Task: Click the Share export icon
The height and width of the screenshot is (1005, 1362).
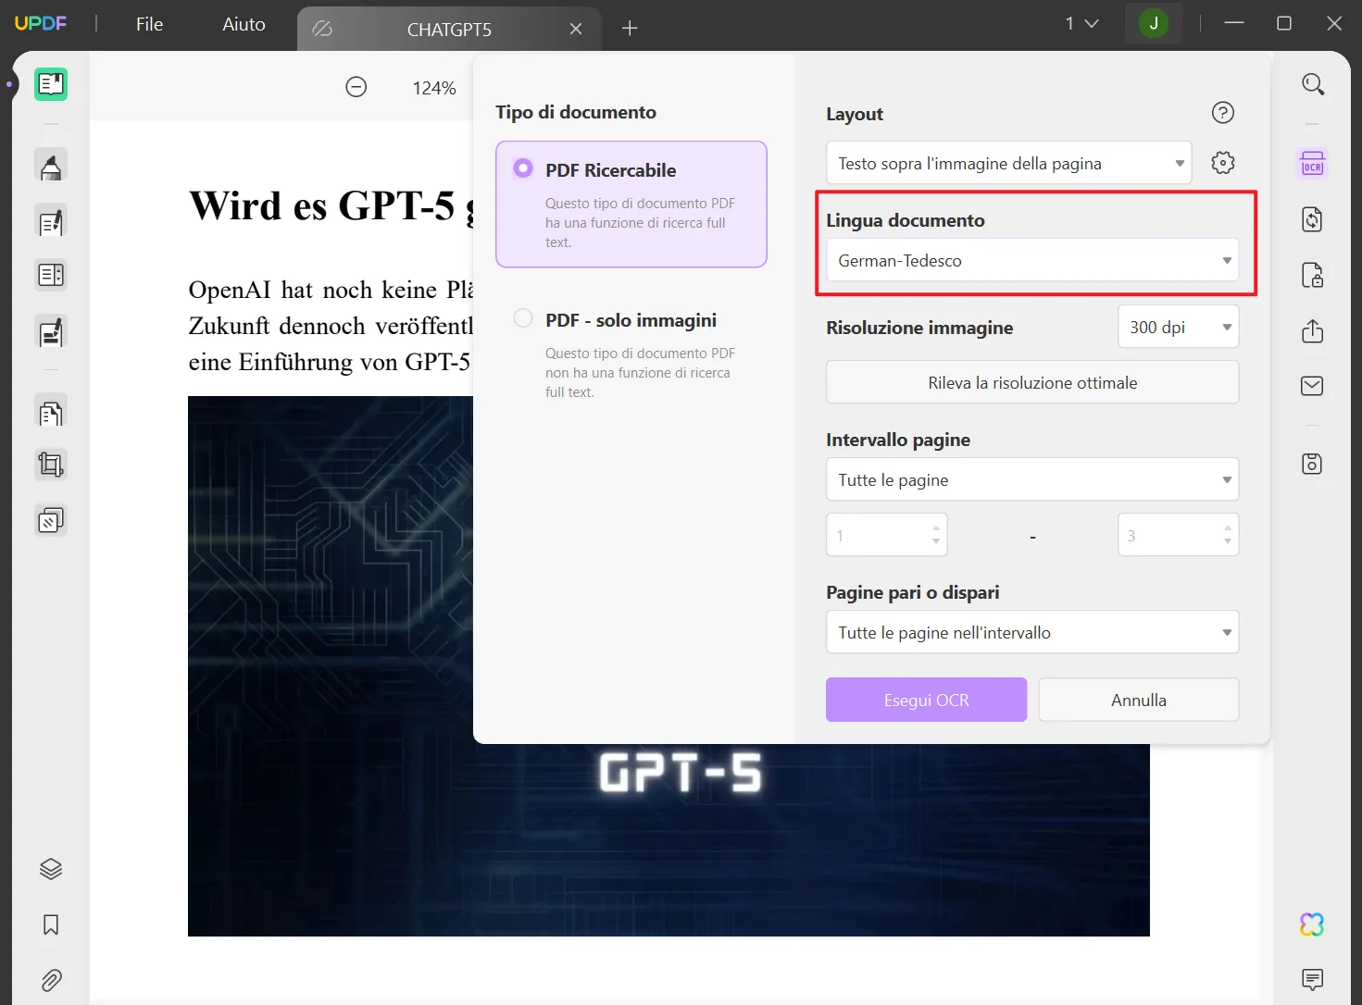Action: pos(1313,330)
